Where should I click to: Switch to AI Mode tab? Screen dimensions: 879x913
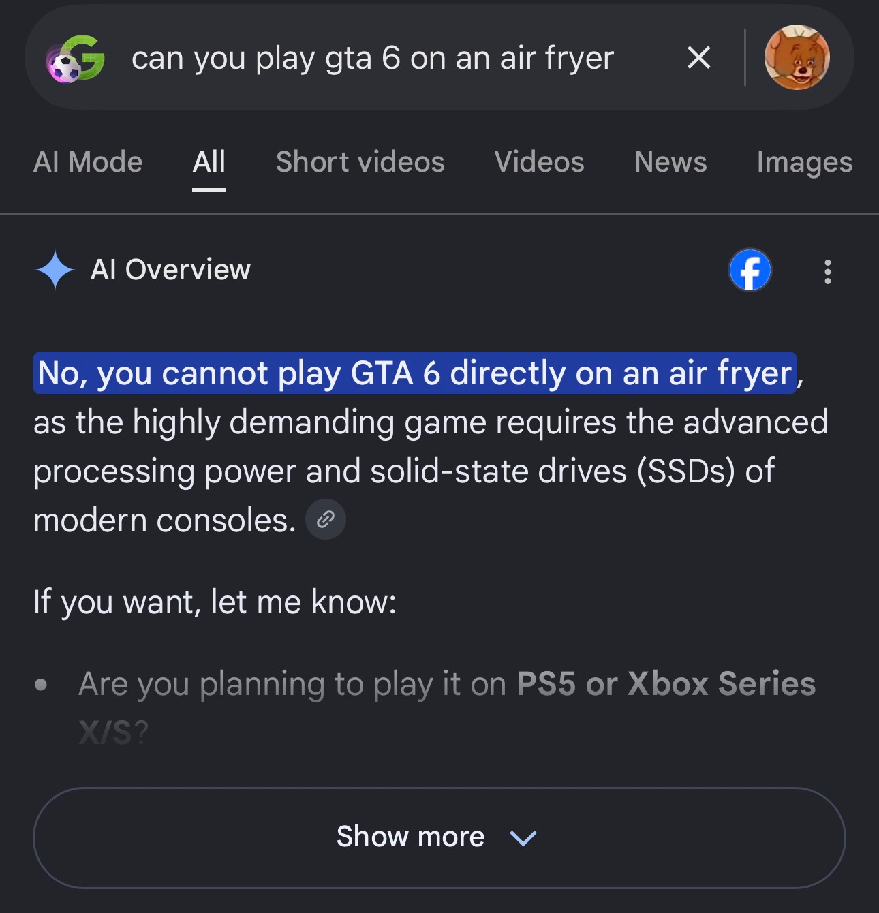88,162
